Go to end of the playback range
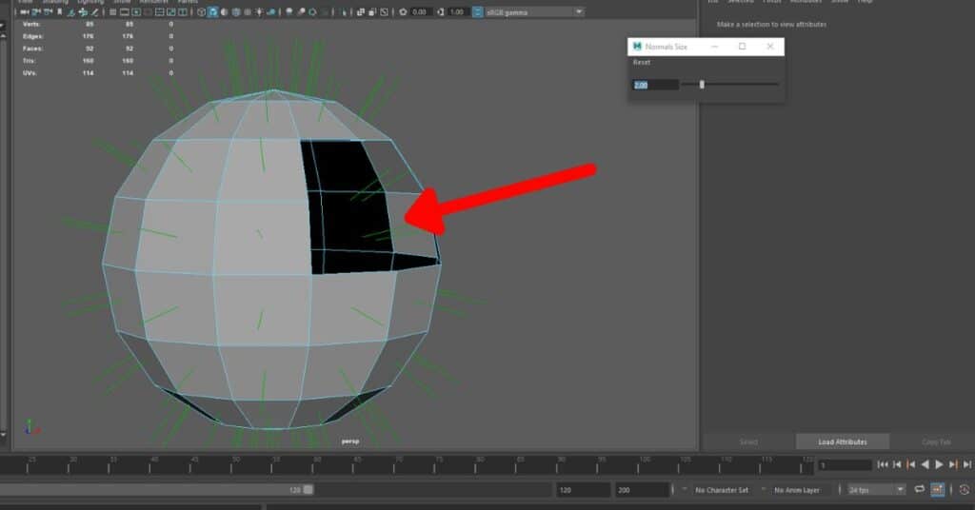 coord(966,464)
